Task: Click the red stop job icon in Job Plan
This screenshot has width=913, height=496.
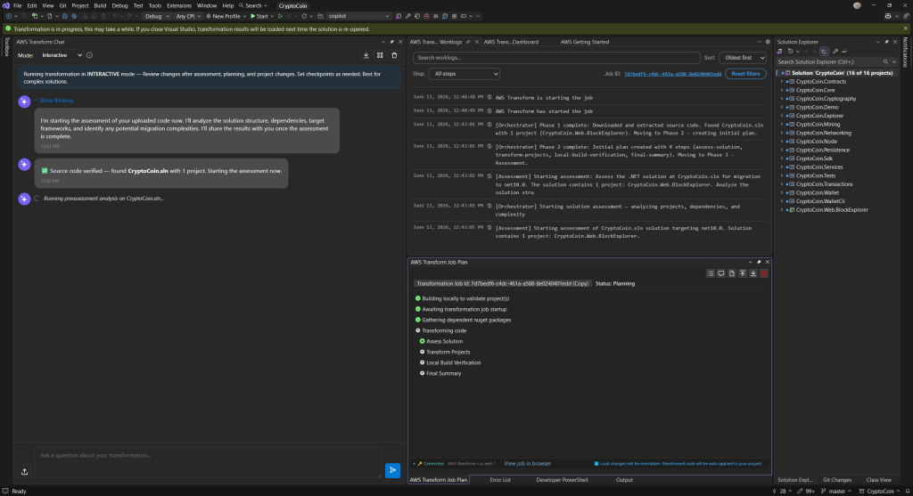Action: point(764,273)
